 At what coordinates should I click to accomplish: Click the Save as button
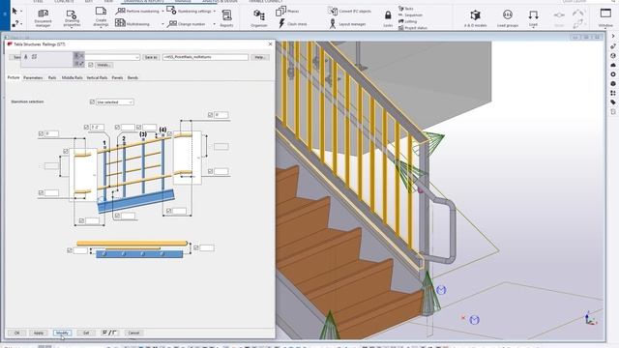tap(151, 57)
